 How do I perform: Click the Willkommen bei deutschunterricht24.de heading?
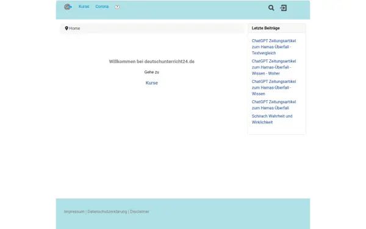[x=152, y=62]
